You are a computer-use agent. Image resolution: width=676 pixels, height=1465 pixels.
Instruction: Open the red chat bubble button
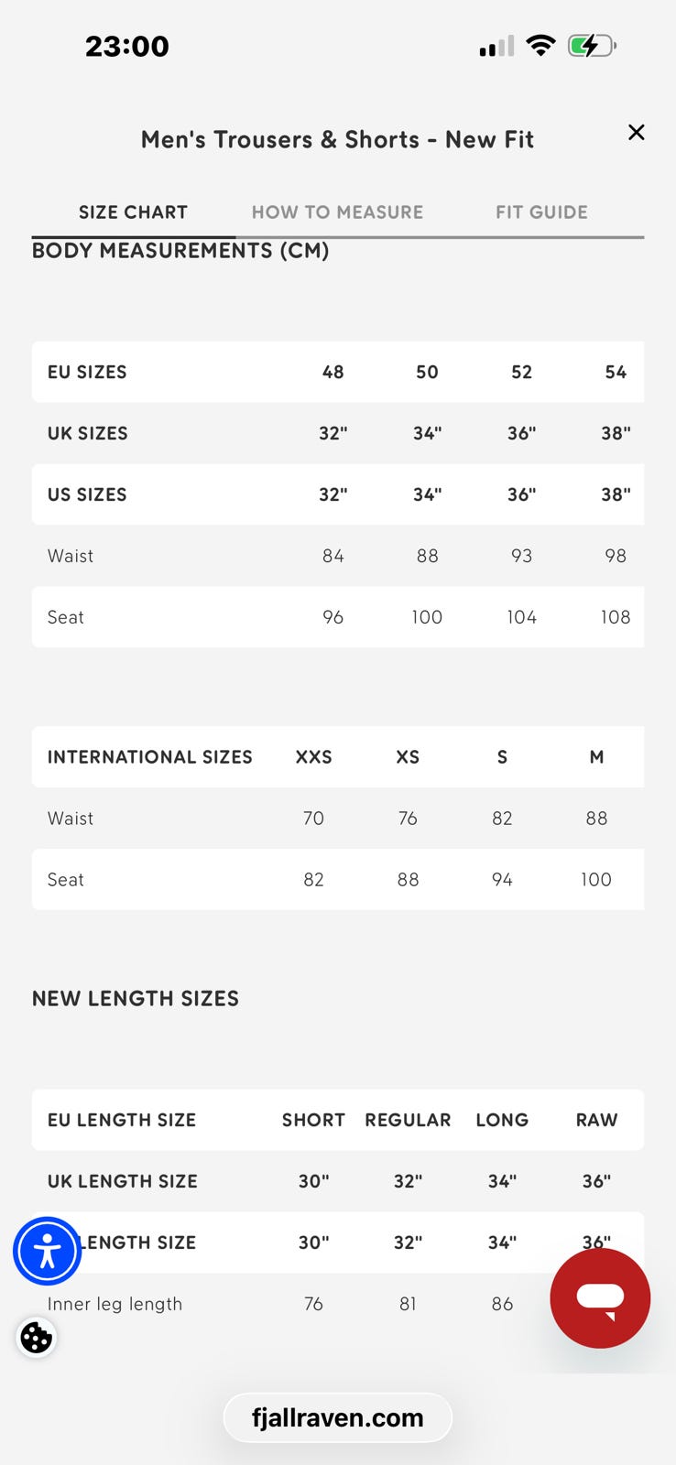click(600, 1297)
